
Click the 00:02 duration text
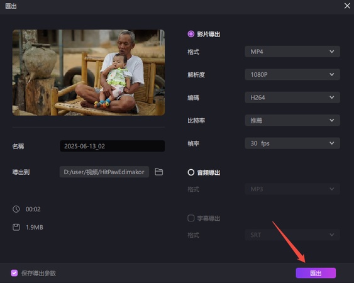33,209
